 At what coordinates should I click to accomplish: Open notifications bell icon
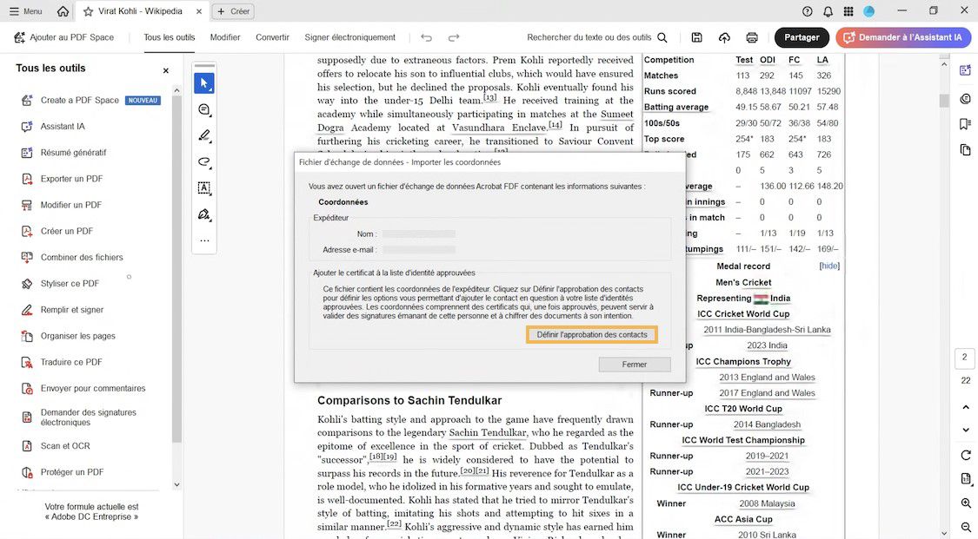[828, 11]
